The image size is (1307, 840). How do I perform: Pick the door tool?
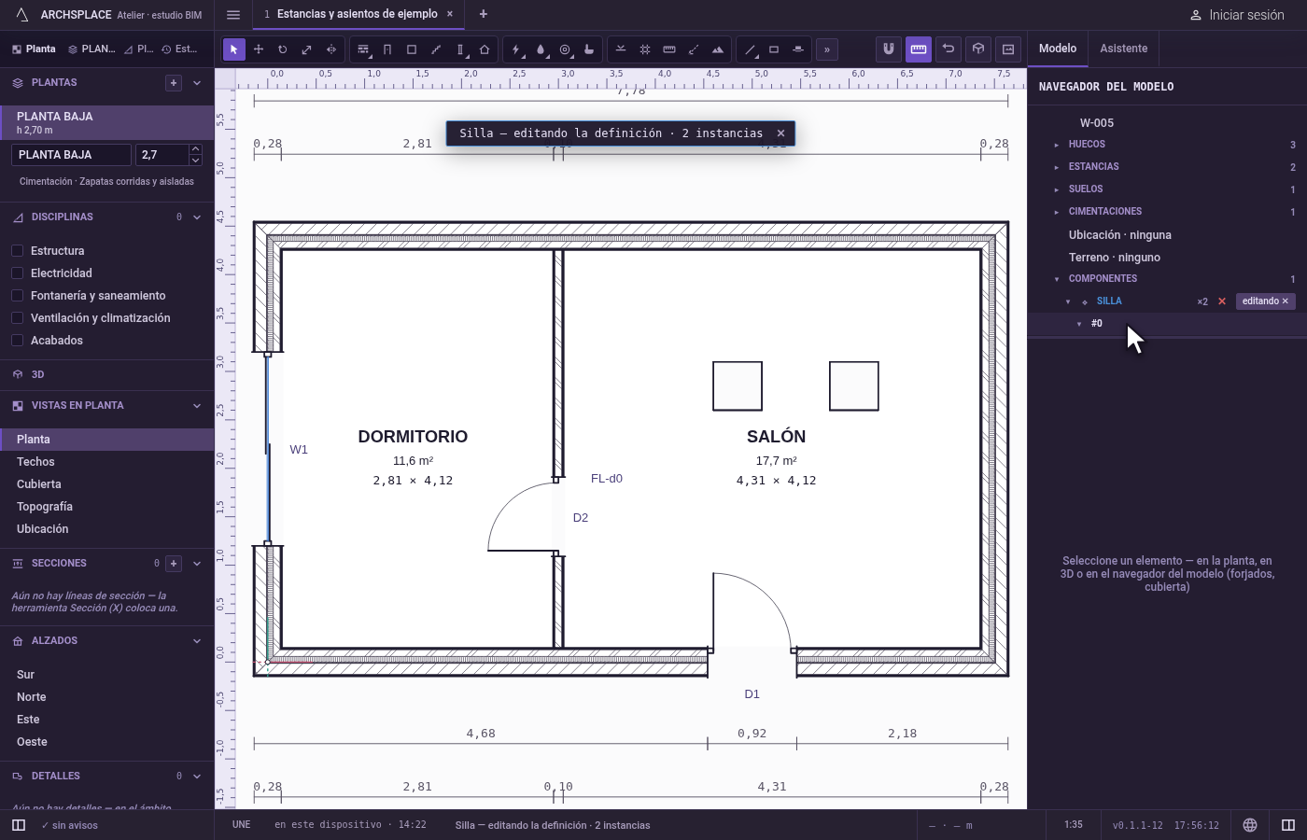(387, 49)
